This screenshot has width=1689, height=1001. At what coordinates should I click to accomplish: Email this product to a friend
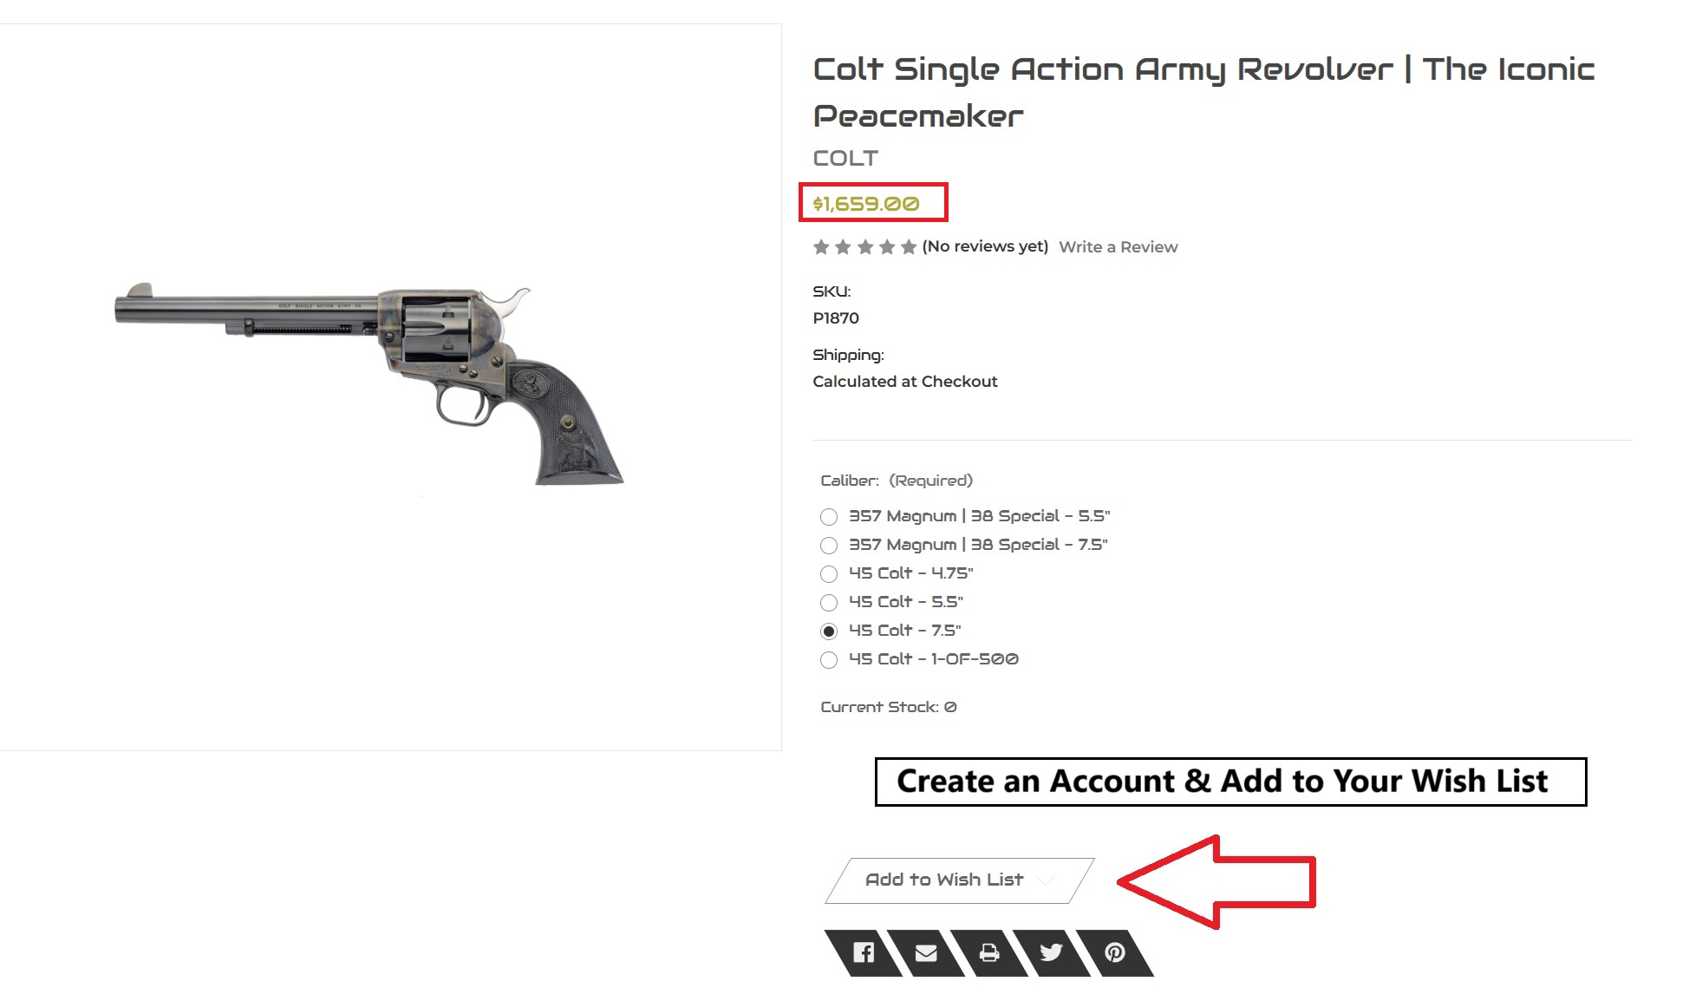[x=926, y=952]
